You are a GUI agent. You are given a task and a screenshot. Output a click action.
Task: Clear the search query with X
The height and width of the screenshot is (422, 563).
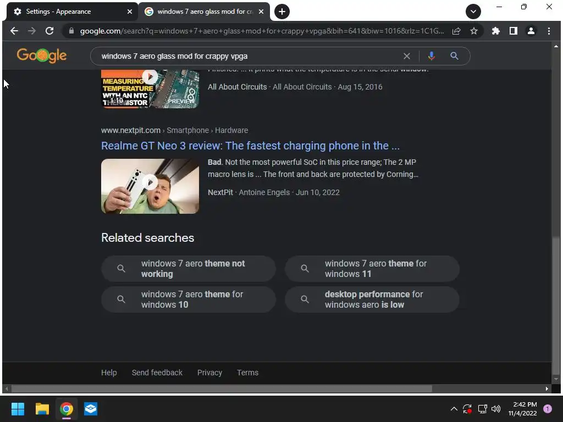(x=406, y=56)
